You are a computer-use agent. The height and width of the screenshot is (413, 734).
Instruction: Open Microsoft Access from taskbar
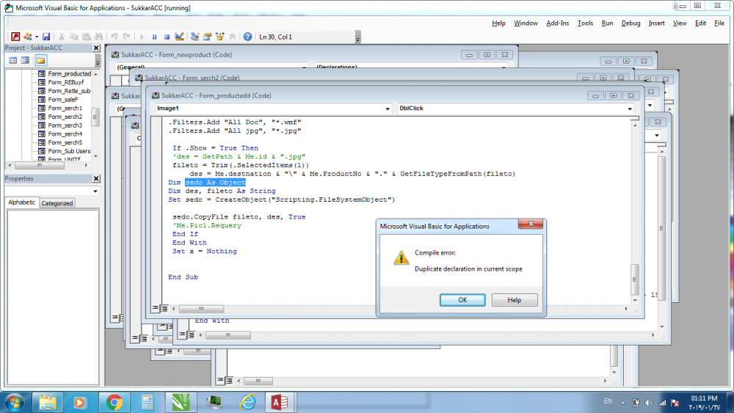tap(279, 402)
